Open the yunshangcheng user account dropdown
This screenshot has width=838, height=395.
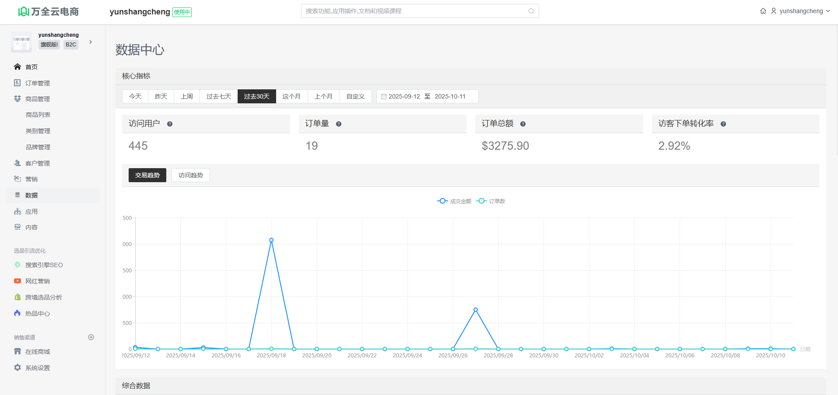[801, 11]
